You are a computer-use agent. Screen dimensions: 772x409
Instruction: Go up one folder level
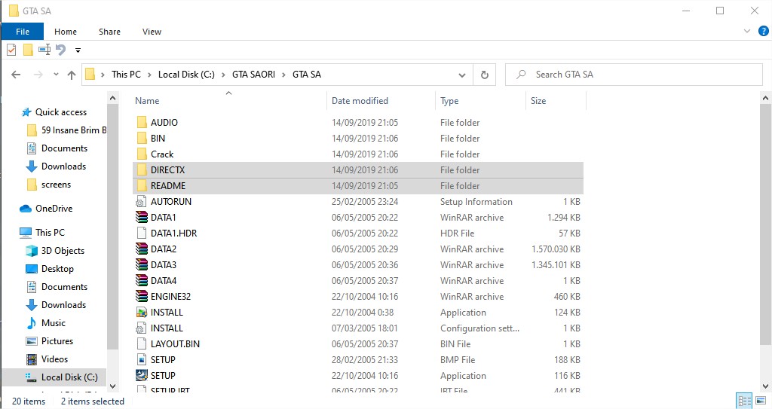[x=72, y=75]
